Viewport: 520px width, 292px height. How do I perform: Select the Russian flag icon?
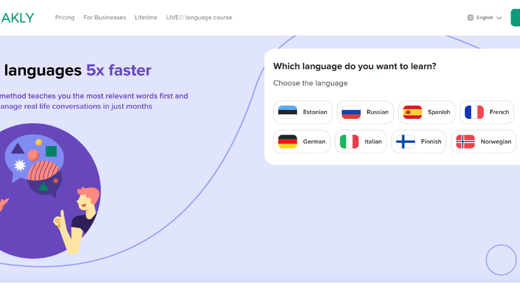[351, 112]
